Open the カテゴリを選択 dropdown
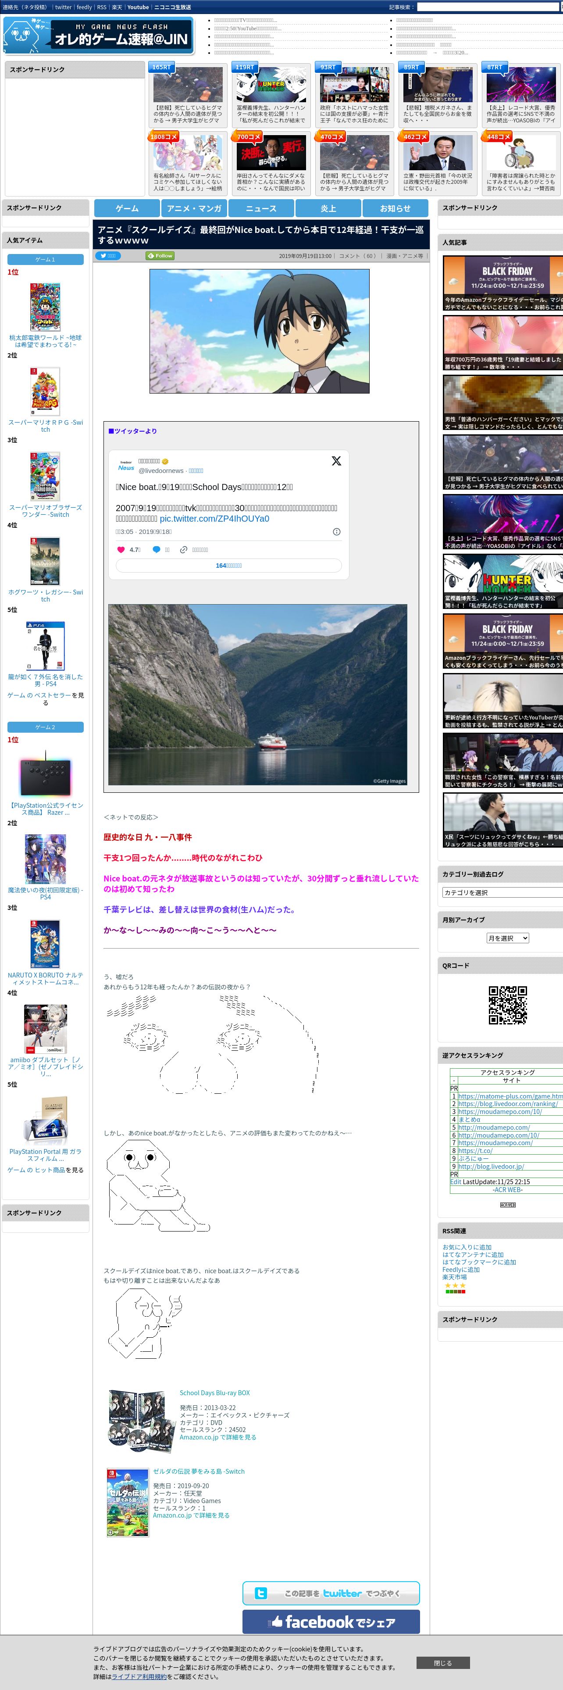The width and height of the screenshot is (563, 1690). pyautogui.click(x=502, y=892)
